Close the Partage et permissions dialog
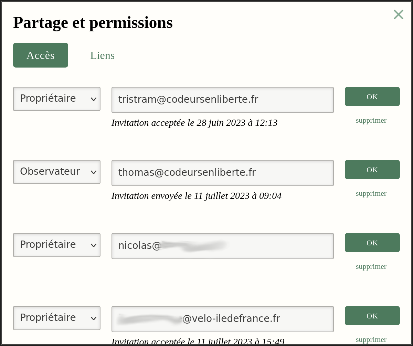This screenshot has width=413, height=346. pos(398,14)
